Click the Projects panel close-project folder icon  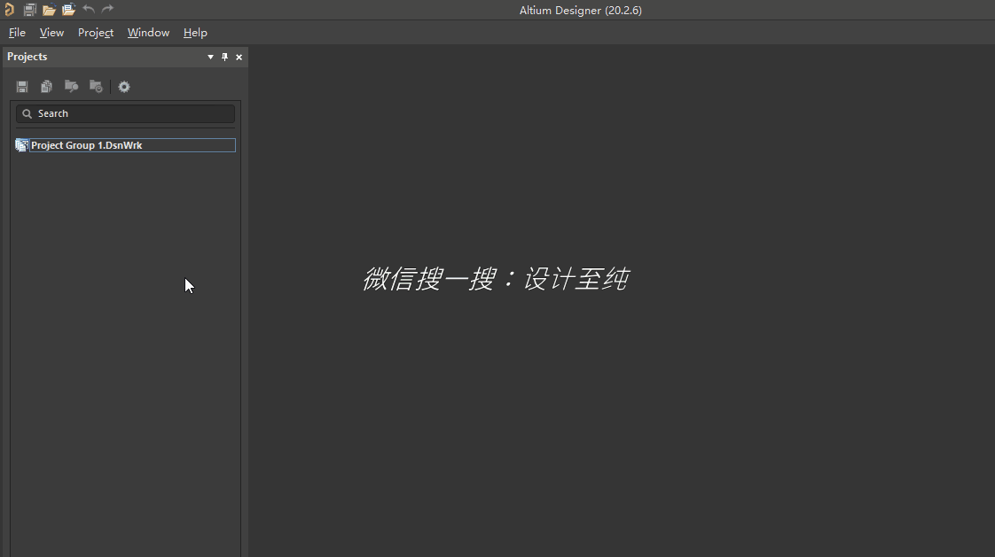[x=96, y=86]
